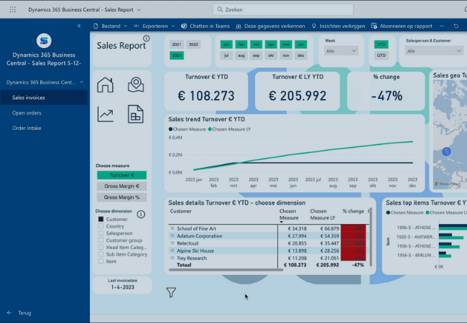Expand the School of Fine Art row

[x=172, y=228]
